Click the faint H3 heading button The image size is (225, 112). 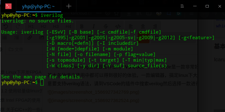point(56,26)
